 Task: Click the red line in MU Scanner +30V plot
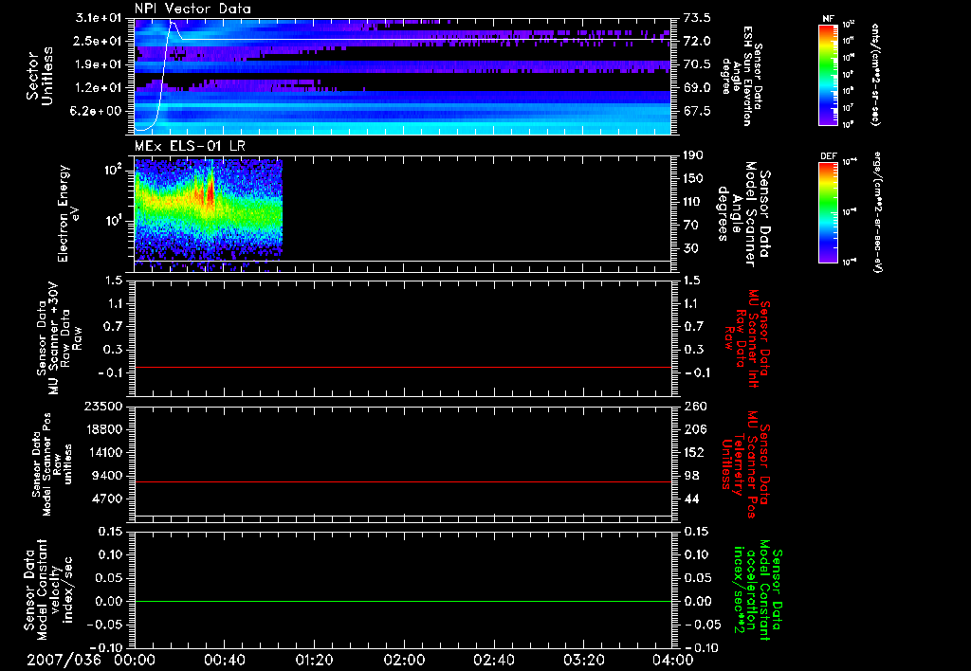[x=403, y=367]
